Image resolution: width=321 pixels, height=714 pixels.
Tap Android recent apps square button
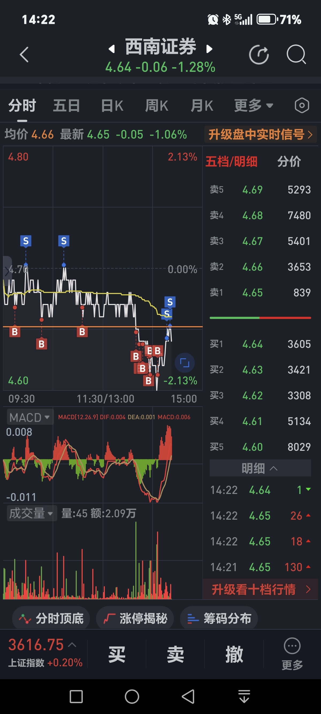click(76, 697)
